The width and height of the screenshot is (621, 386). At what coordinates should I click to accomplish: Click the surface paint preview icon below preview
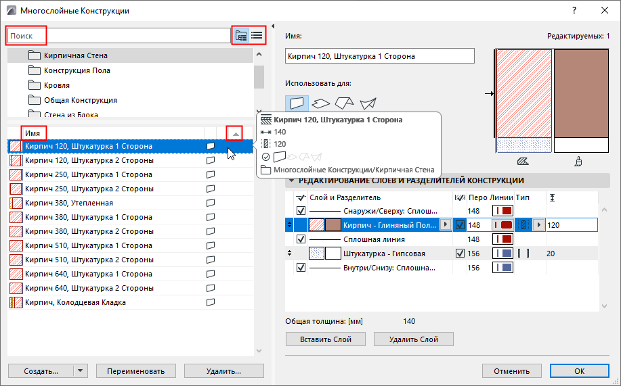coord(578,162)
